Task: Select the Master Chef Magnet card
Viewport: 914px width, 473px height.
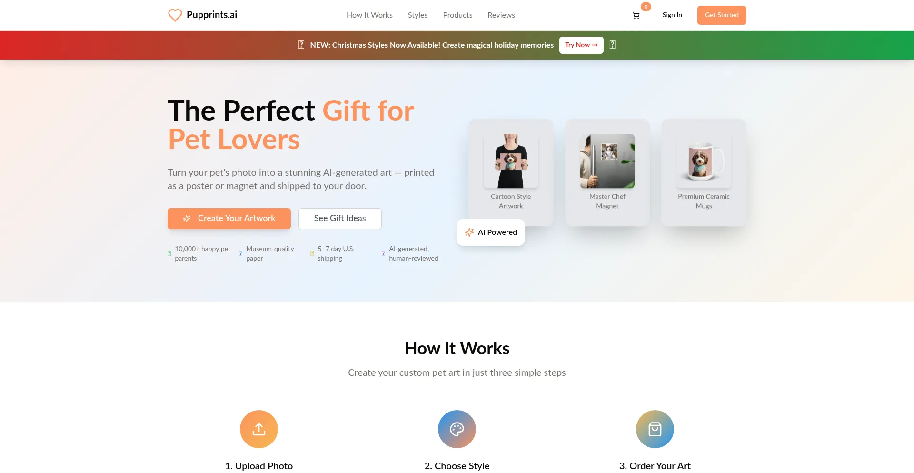Action: (x=607, y=172)
